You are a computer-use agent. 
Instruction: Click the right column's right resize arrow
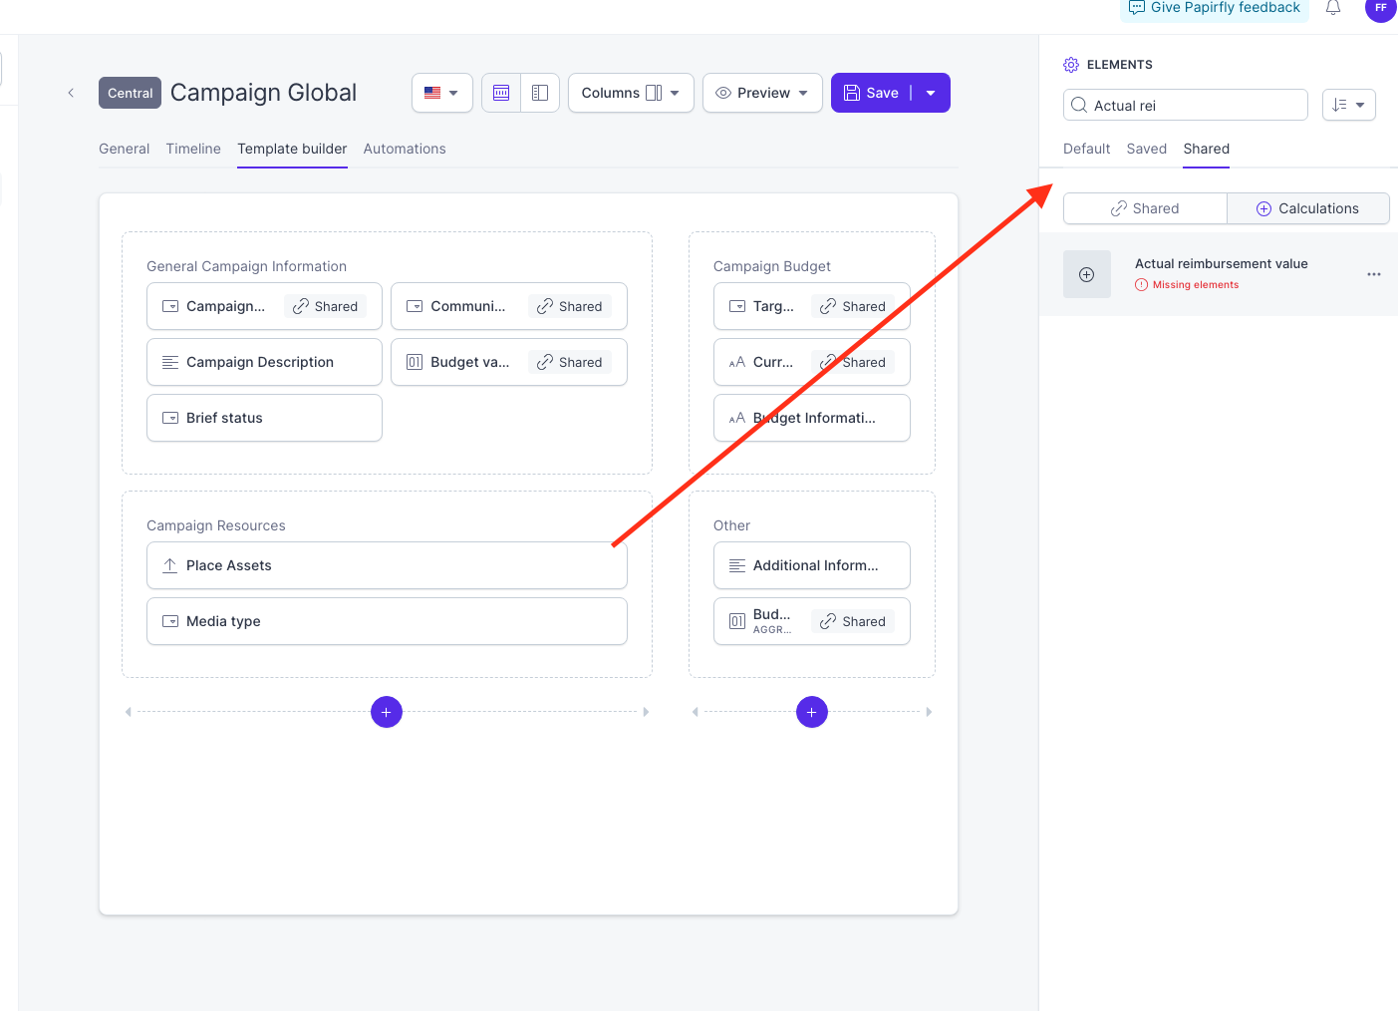929,712
